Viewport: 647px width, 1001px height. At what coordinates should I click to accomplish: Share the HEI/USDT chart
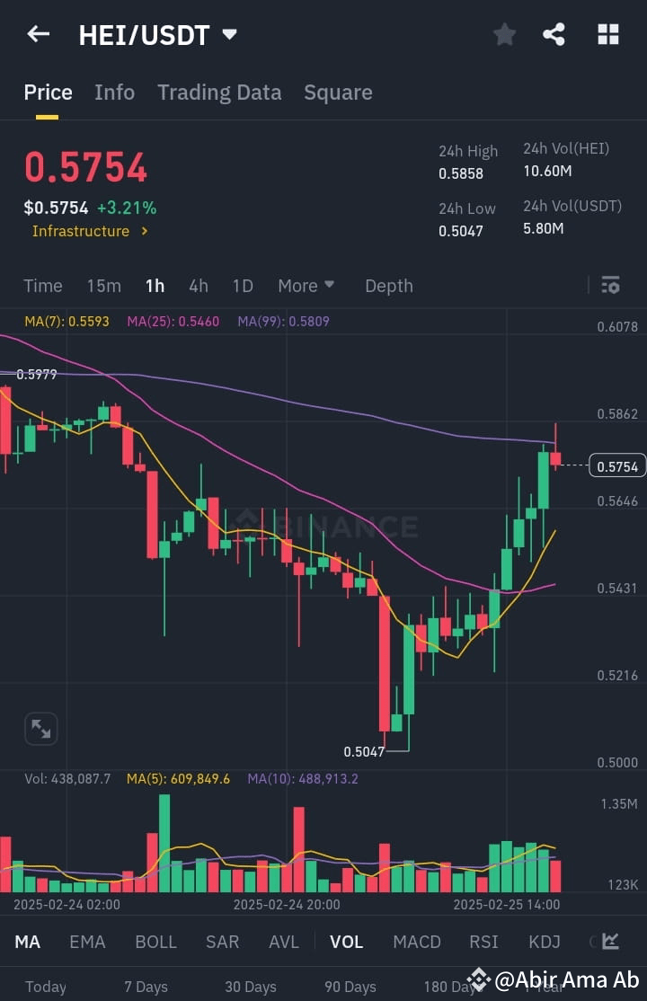point(554,34)
